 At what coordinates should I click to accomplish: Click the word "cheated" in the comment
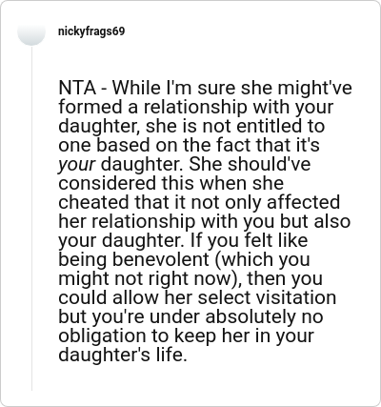(x=93, y=202)
